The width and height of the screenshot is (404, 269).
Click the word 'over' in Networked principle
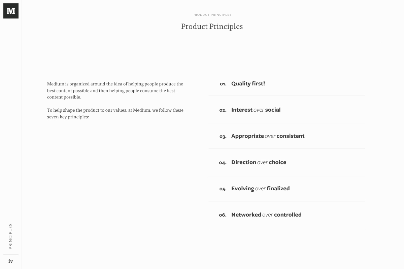click(268, 215)
